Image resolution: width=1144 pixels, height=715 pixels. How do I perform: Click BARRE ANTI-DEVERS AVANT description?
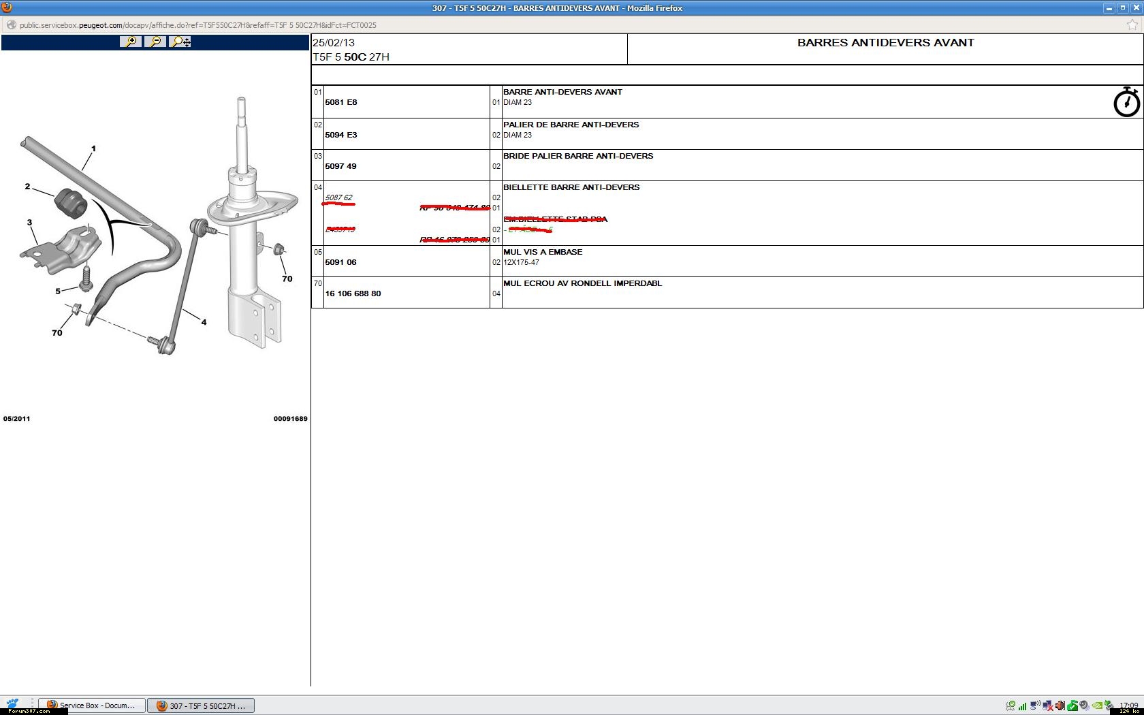562,92
